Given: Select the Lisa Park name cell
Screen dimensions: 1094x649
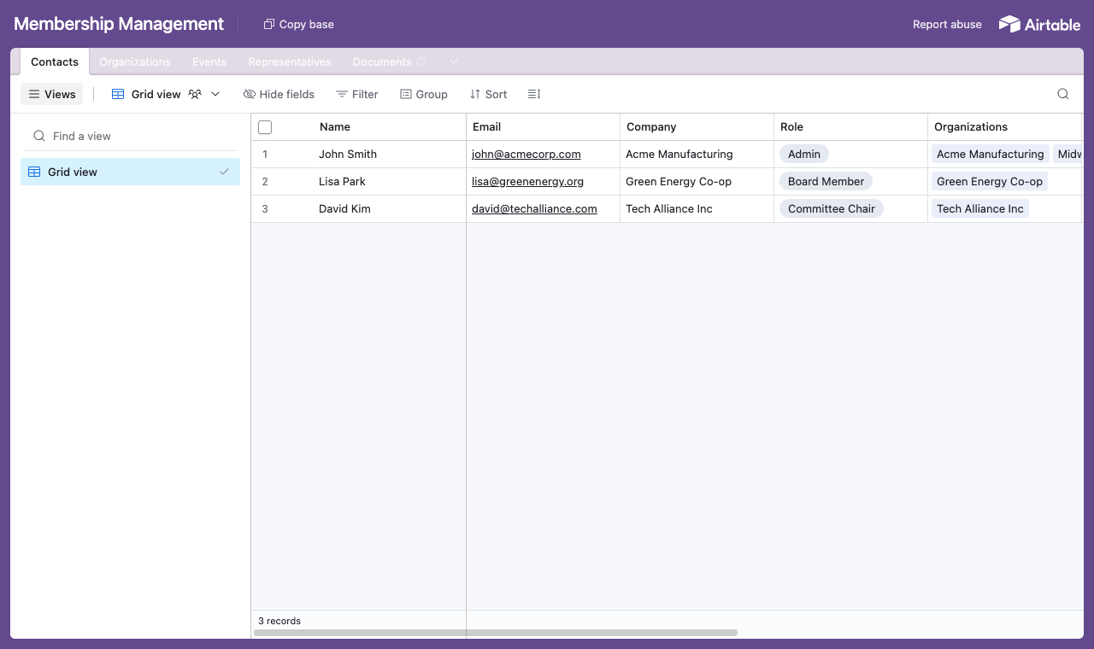Looking at the screenshot, I should click(x=342, y=182).
